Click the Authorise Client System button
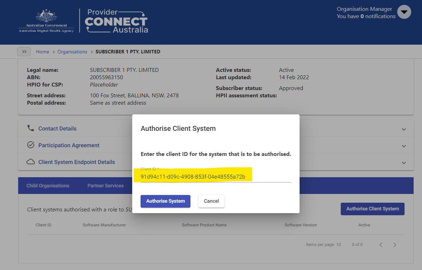The width and height of the screenshot is (422, 270). point(372,209)
